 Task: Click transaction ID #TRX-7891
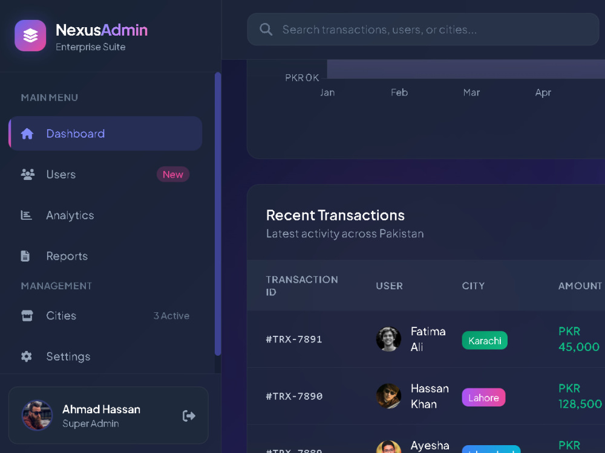[294, 339]
